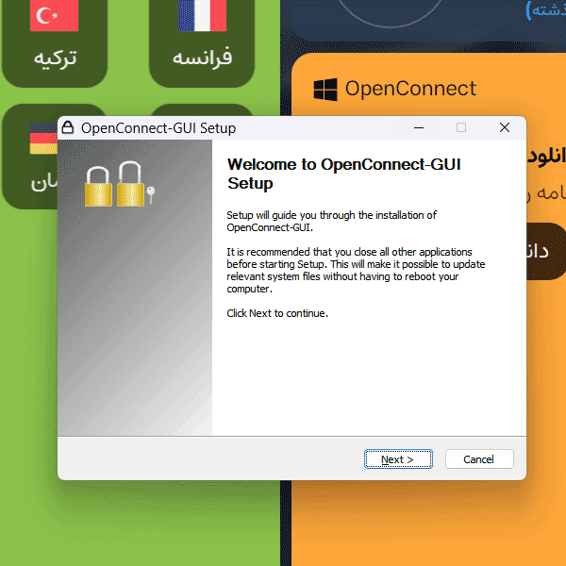The height and width of the screenshot is (566, 566).
Task: Cancel the OpenConnect-GUI installation
Action: click(x=479, y=459)
